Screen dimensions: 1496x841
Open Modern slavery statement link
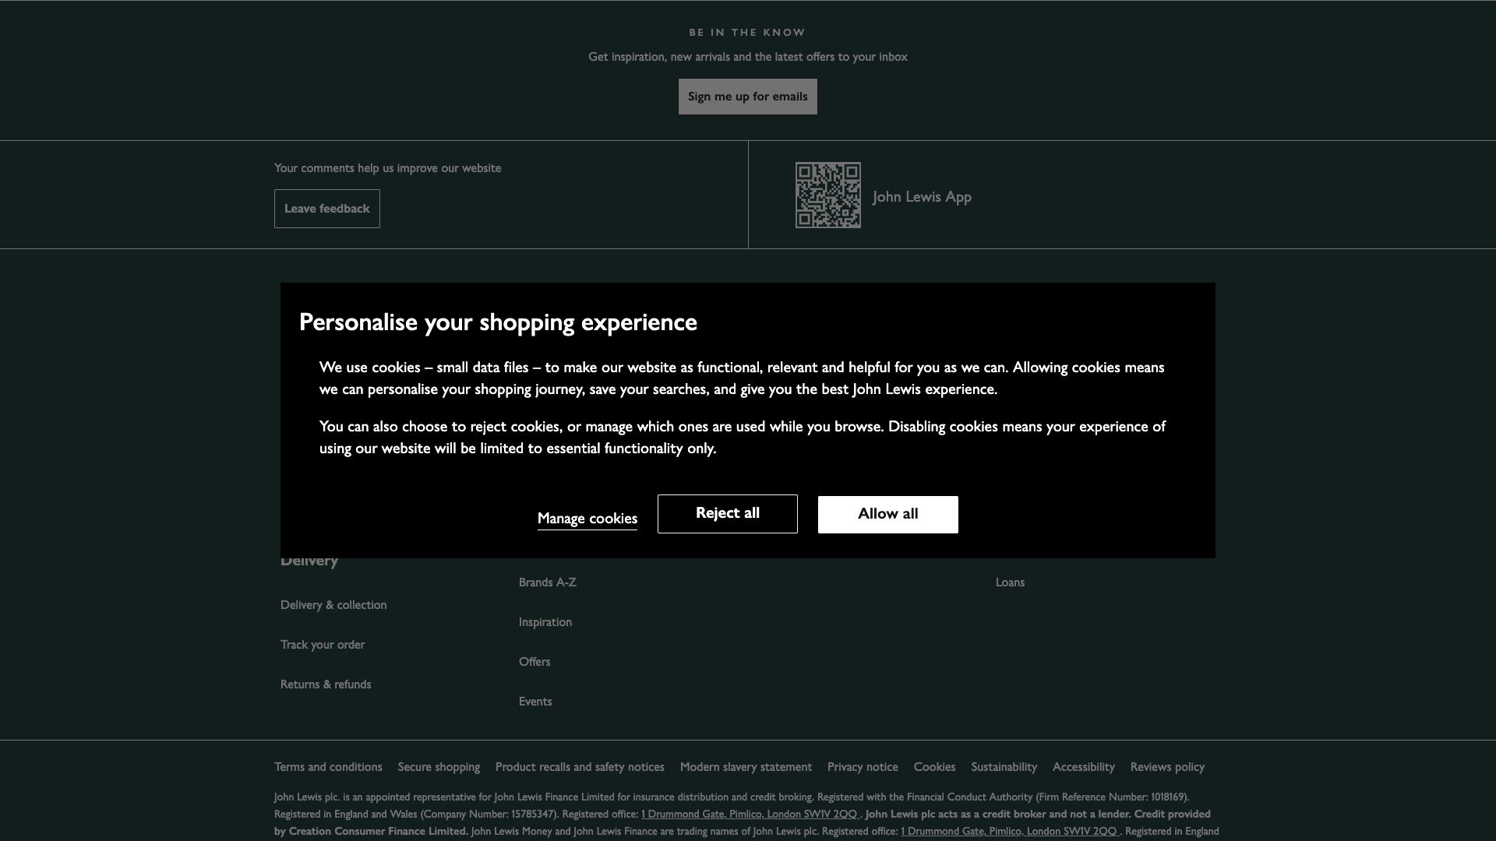click(x=746, y=767)
